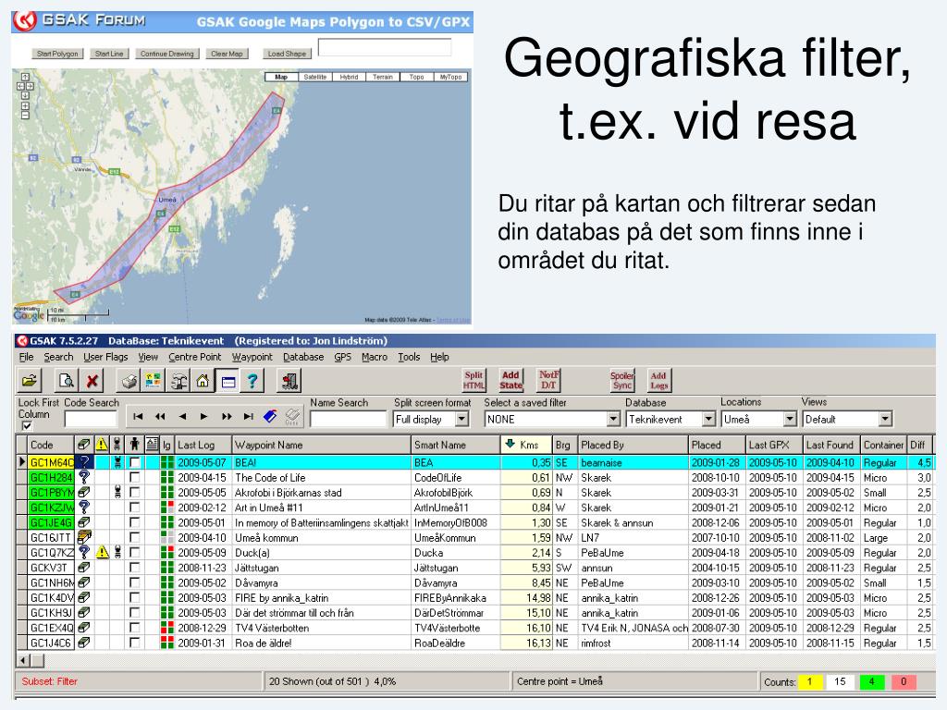The image size is (947, 710).
Task: Open the Select a saved filter dropdown
Action: pos(614,419)
